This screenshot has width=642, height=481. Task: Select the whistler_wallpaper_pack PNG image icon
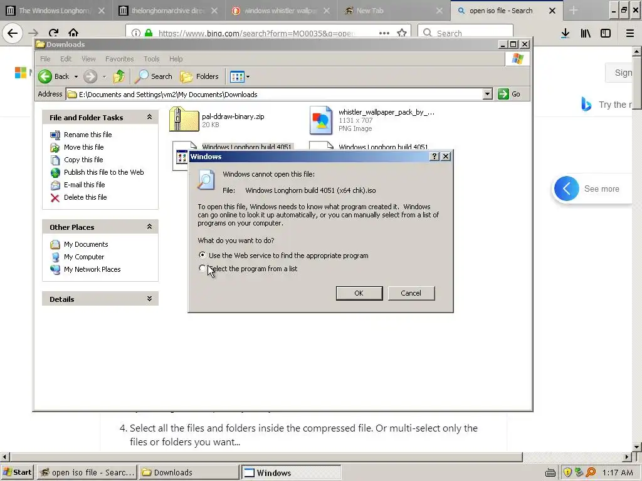pyautogui.click(x=321, y=120)
